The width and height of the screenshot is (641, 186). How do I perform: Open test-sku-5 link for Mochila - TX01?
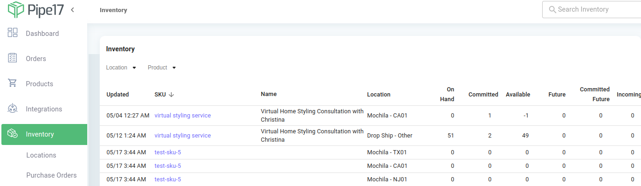pos(168,152)
